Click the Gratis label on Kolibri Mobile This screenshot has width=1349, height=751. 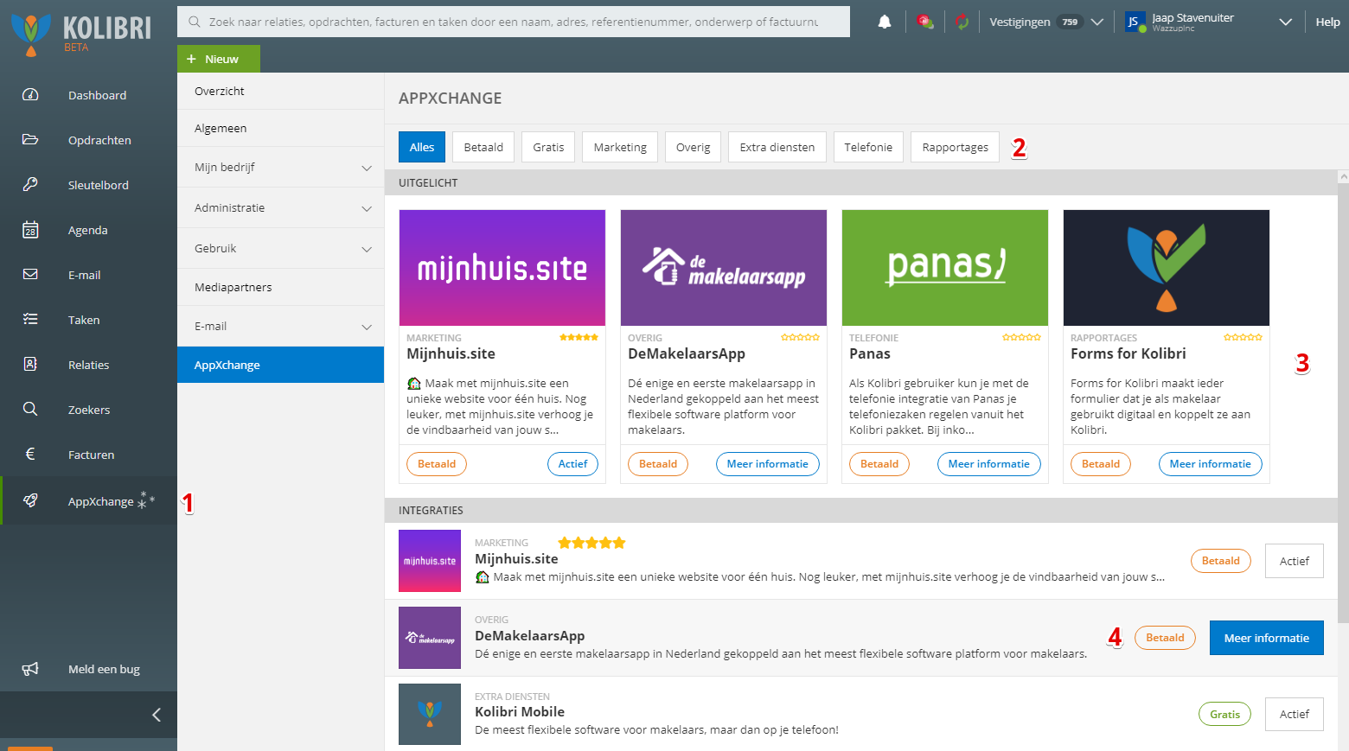pyautogui.click(x=1224, y=714)
